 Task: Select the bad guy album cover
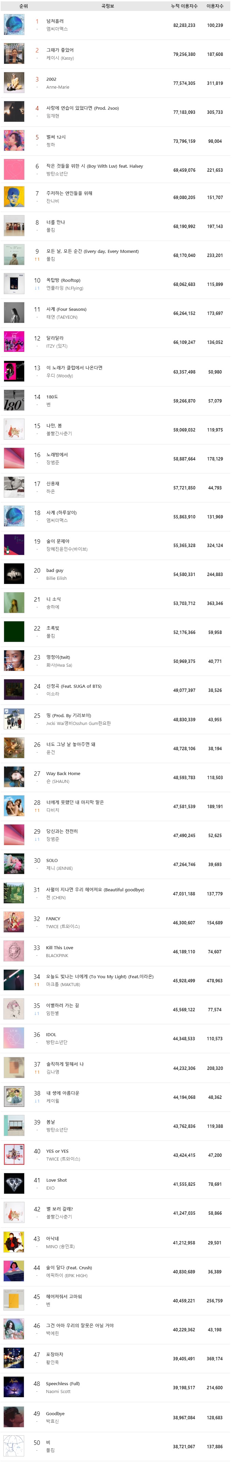(14, 574)
